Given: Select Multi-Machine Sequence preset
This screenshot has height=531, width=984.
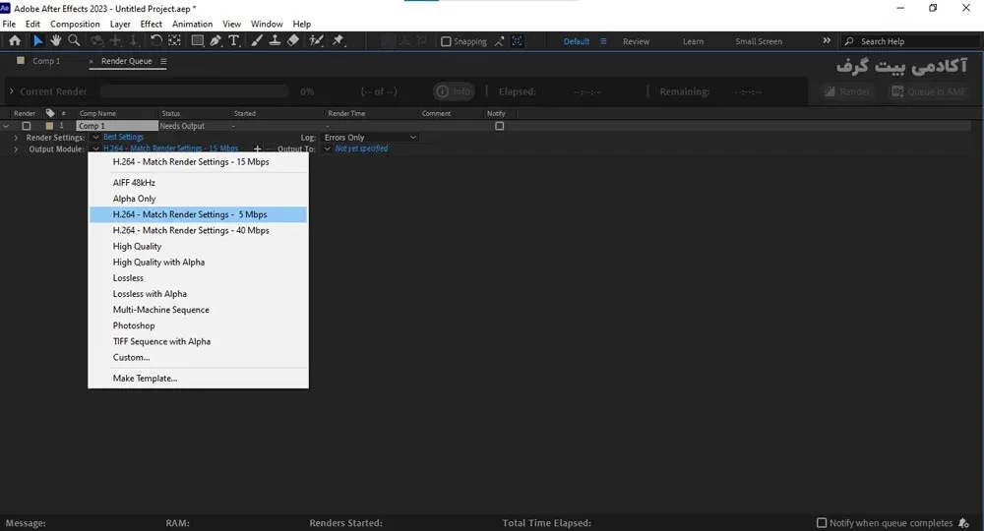Looking at the screenshot, I should (199, 310).
